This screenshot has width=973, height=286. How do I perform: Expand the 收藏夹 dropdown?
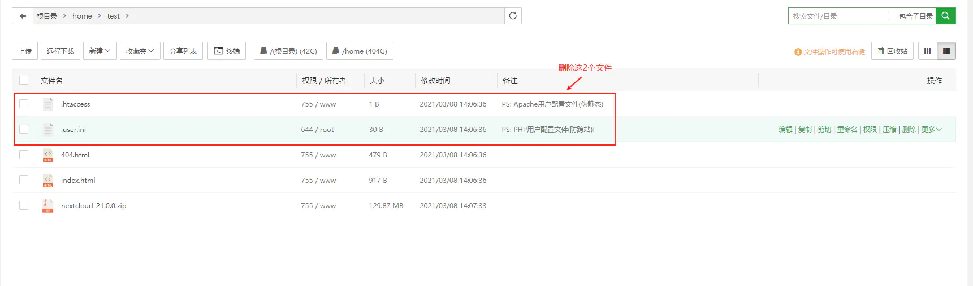point(140,51)
